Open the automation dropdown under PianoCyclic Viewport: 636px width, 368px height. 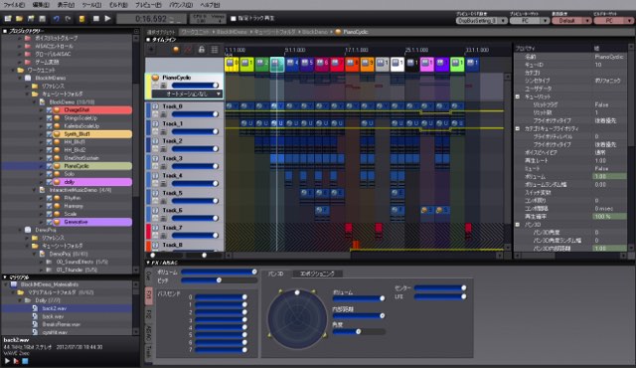point(187,94)
